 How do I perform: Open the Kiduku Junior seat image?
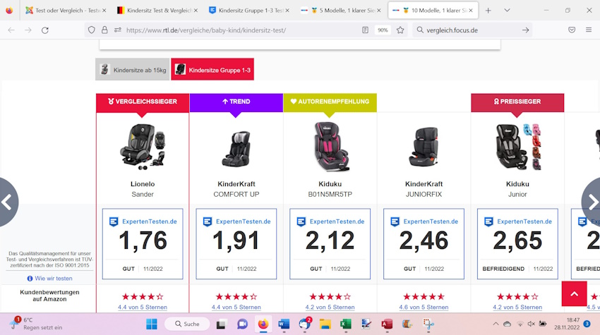tap(517, 147)
